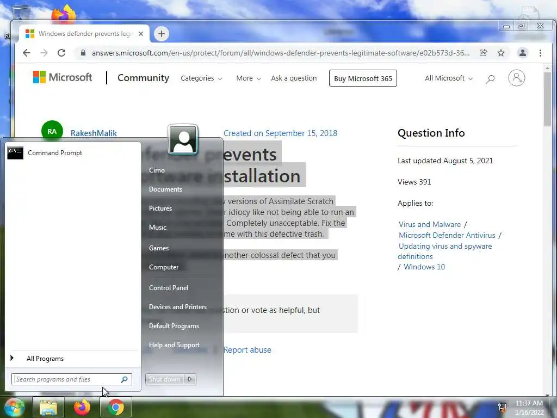Click the system clock in taskbar
The height and width of the screenshot is (418, 557).
point(529,408)
